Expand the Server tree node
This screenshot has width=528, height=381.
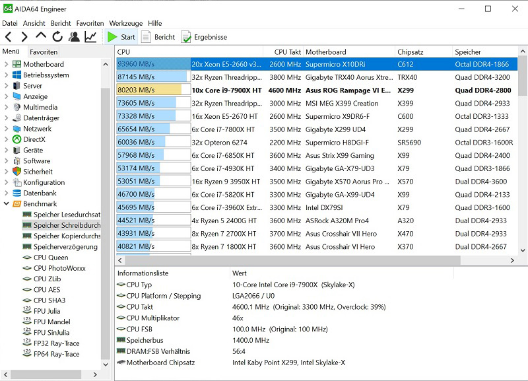(x=6, y=86)
